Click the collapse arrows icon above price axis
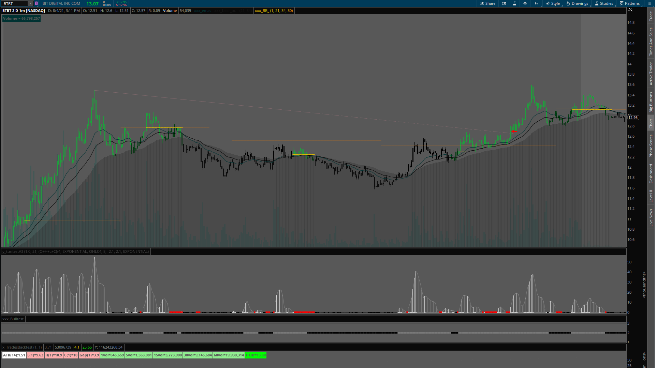The height and width of the screenshot is (368, 655). point(630,10)
